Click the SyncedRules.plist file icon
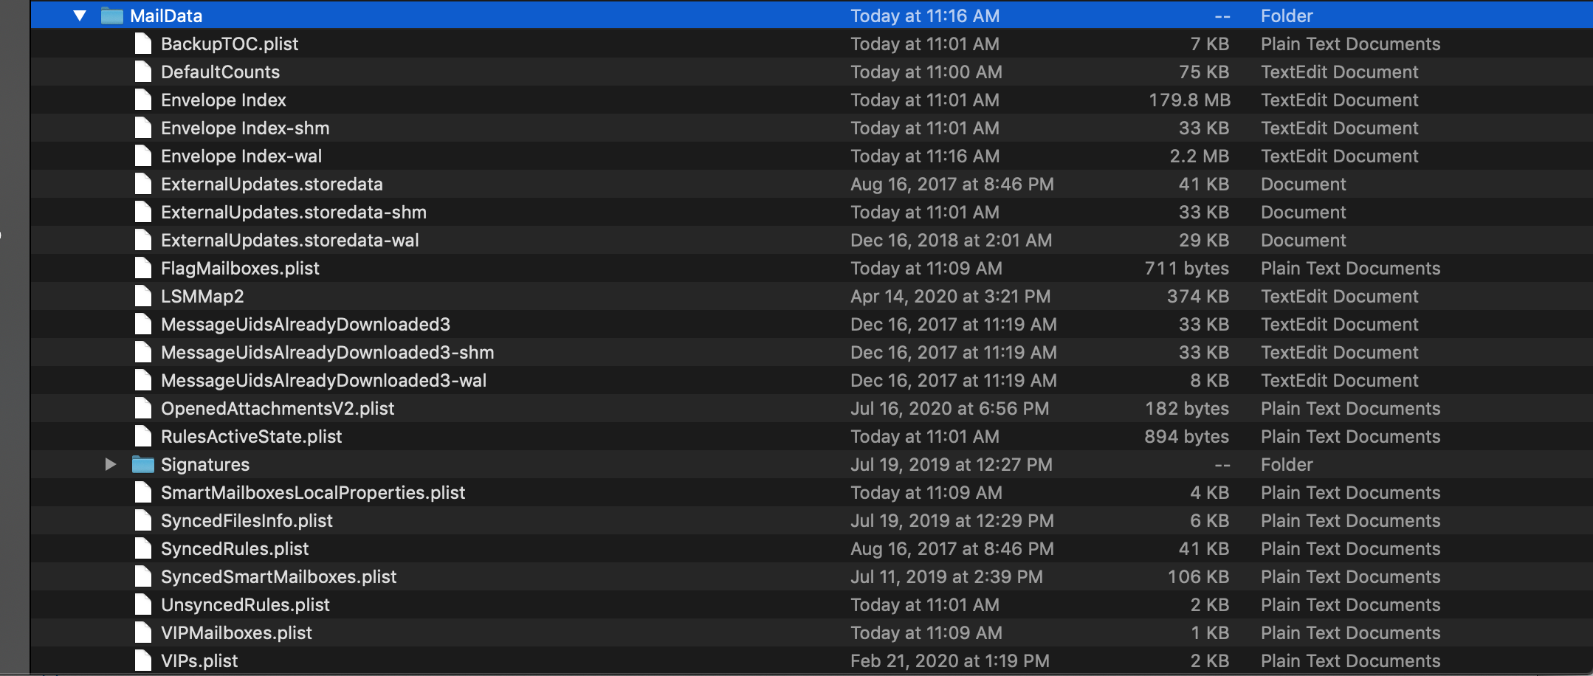The image size is (1593, 676). click(143, 548)
